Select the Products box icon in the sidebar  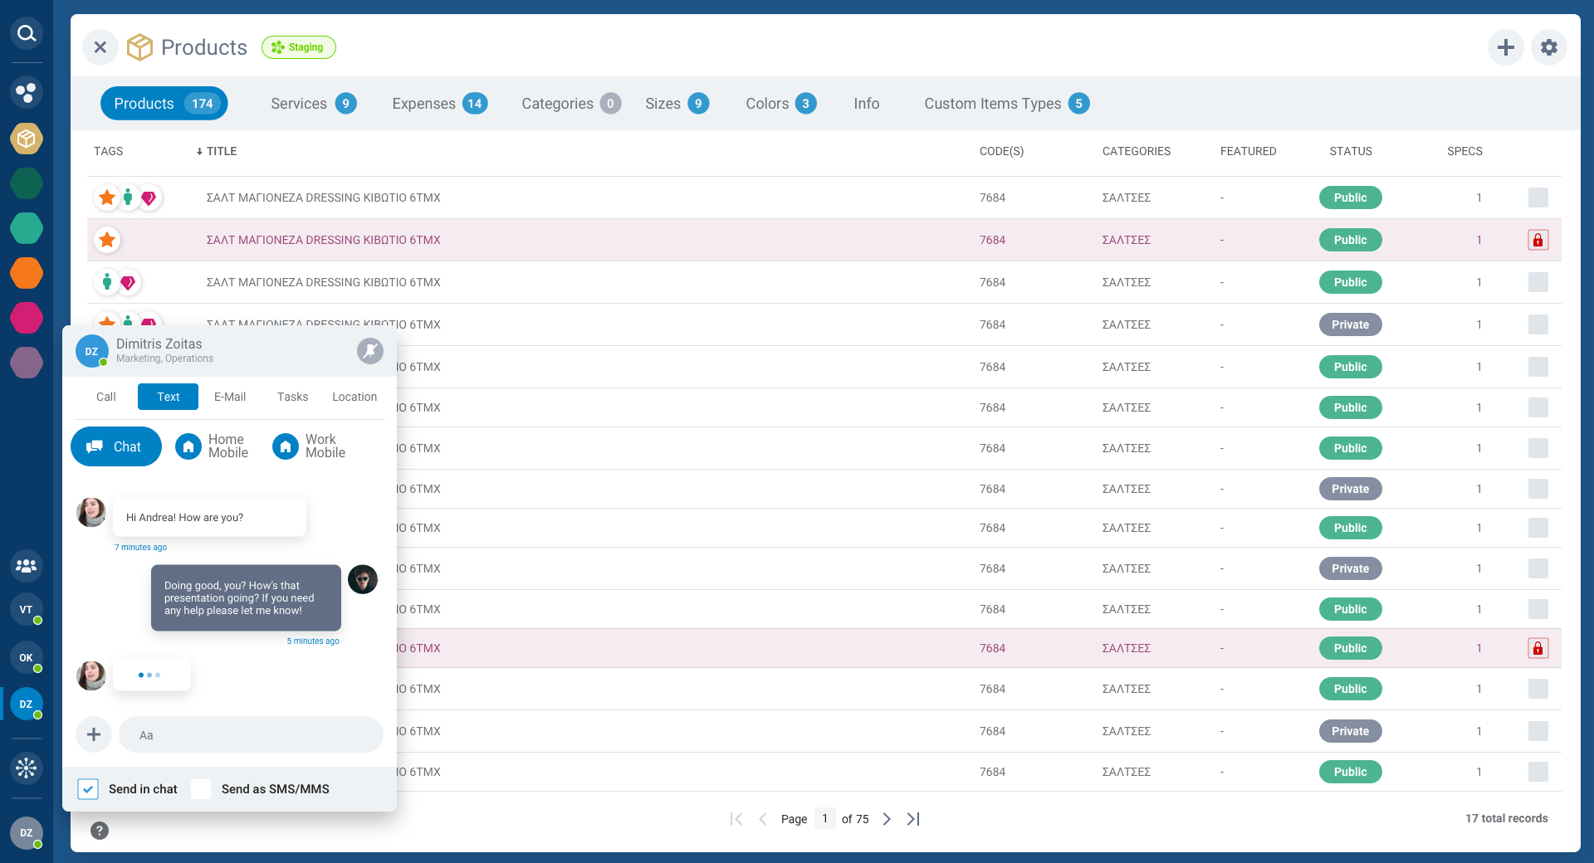pos(26,139)
